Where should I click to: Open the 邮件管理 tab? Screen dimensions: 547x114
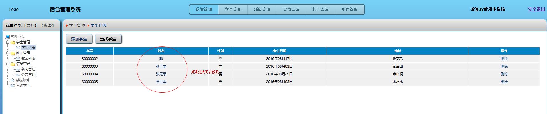click(349, 9)
